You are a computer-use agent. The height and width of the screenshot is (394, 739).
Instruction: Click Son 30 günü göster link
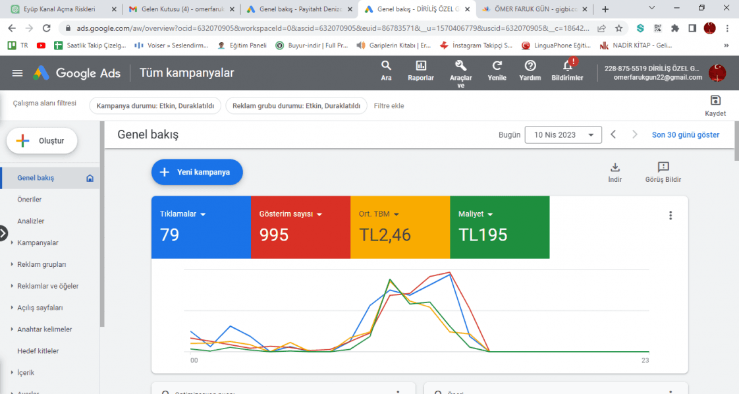pos(685,135)
